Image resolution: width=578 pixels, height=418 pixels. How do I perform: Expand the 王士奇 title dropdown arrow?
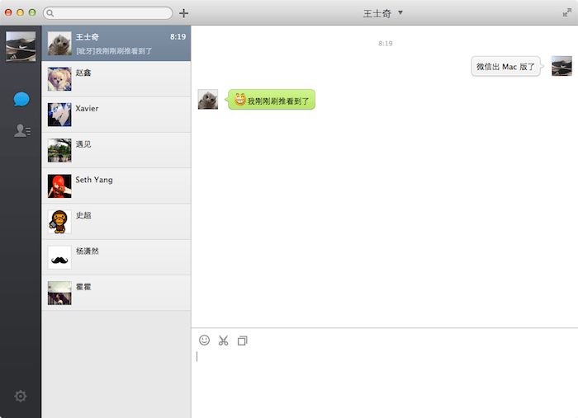[x=400, y=13]
